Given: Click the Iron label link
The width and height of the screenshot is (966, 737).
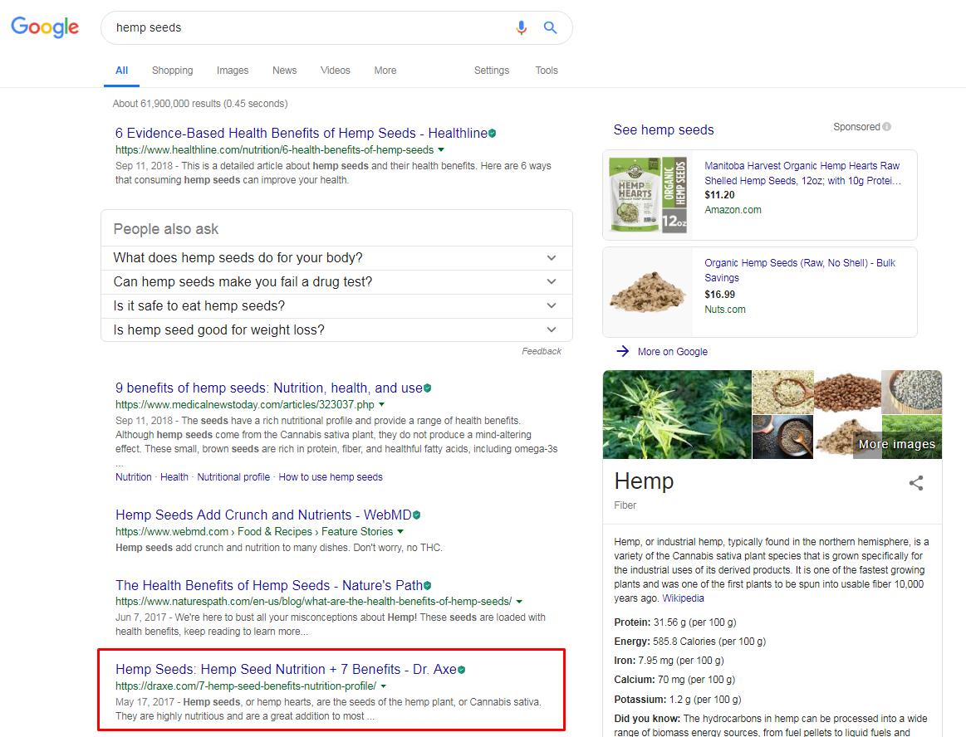Looking at the screenshot, I should click(x=625, y=661).
